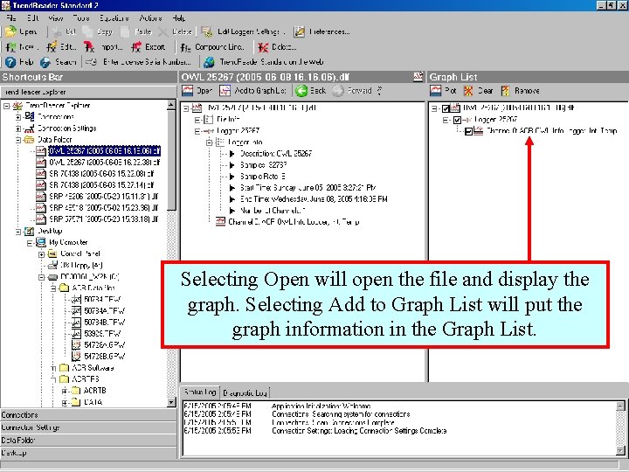This screenshot has height=472, width=629.
Task: Click Connection Settings shortcut bar button
Action: click(x=88, y=427)
